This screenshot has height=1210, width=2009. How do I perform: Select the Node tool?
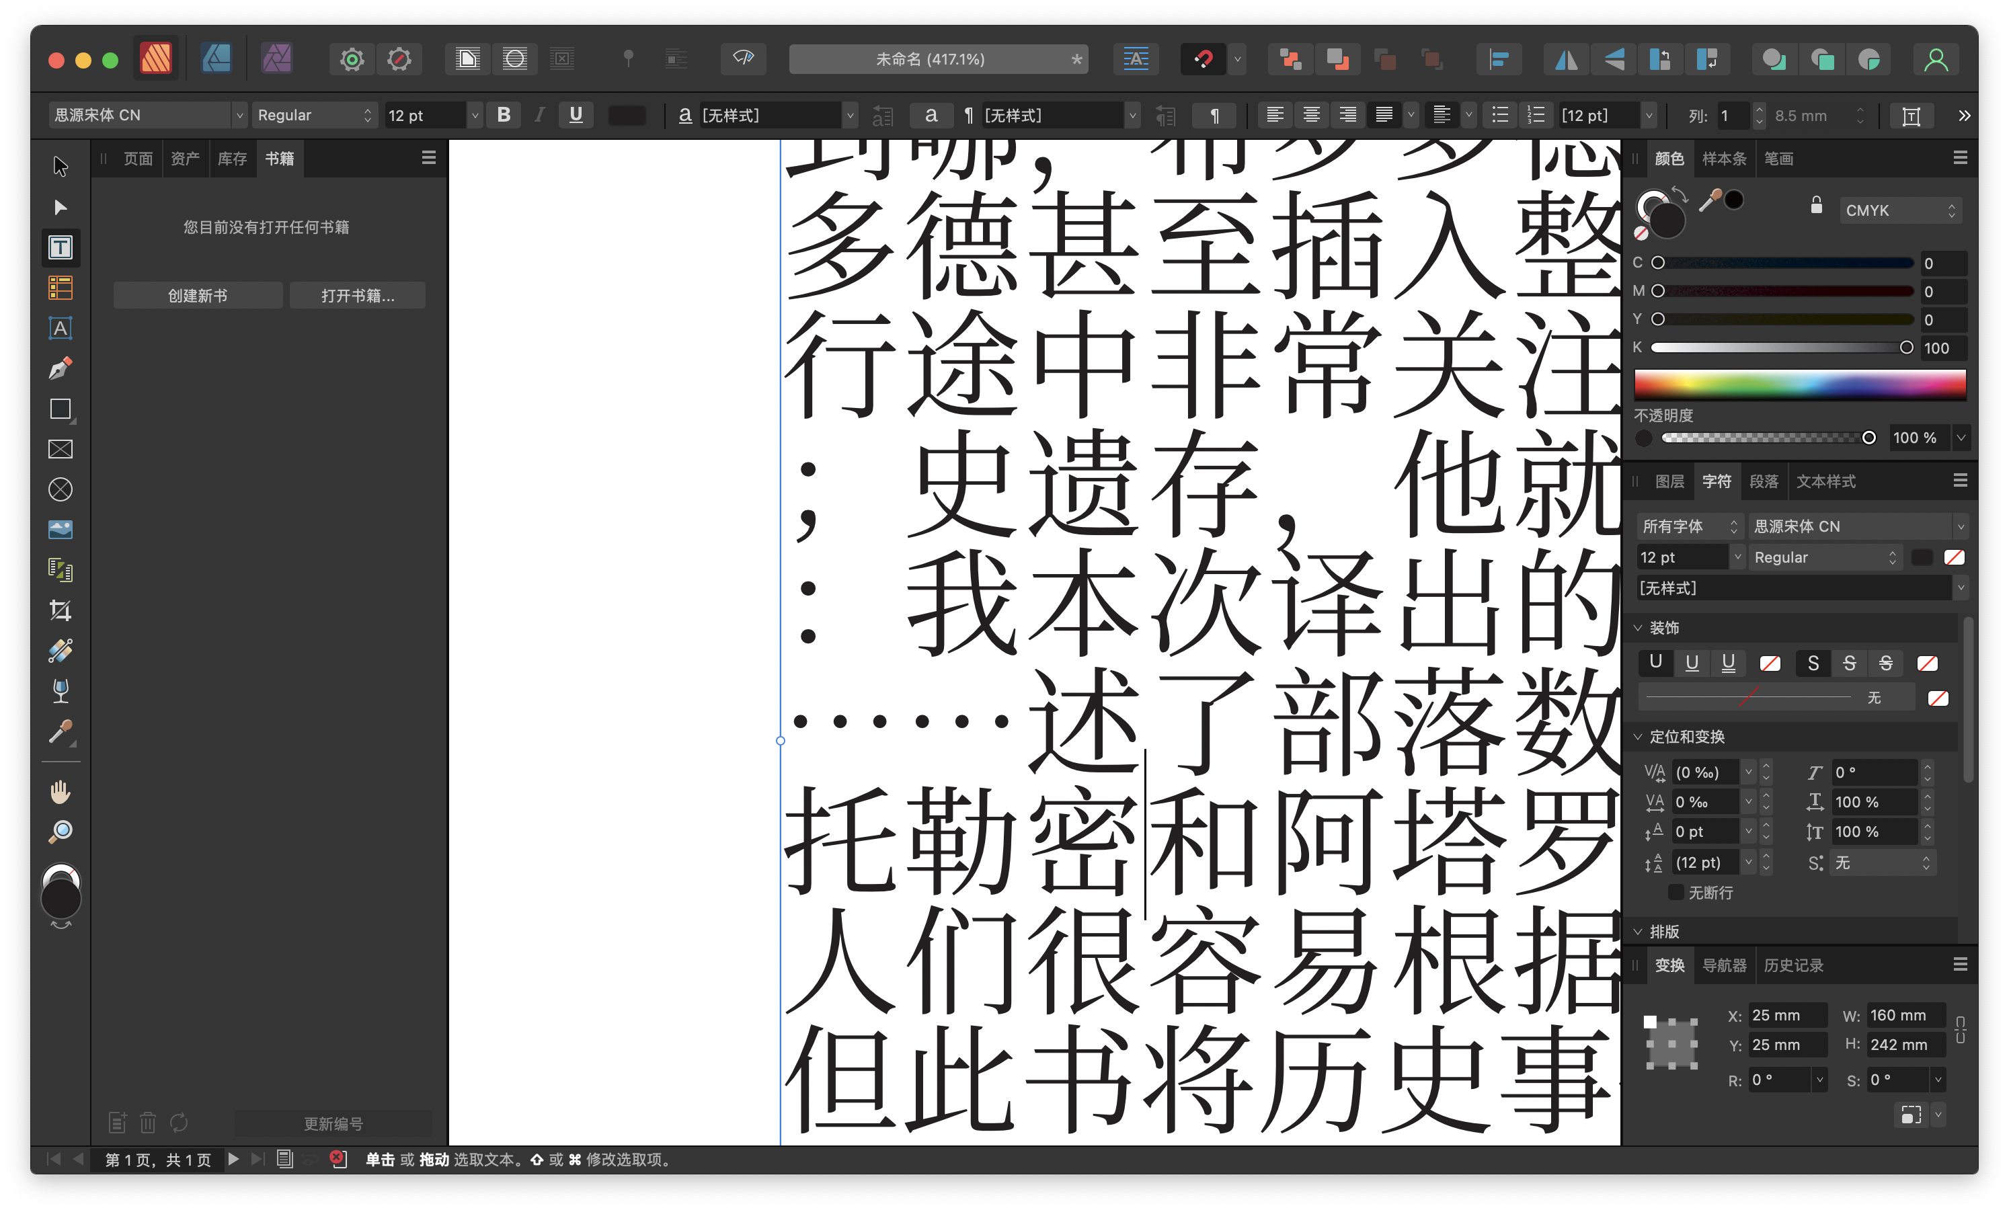click(x=61, y=207)
